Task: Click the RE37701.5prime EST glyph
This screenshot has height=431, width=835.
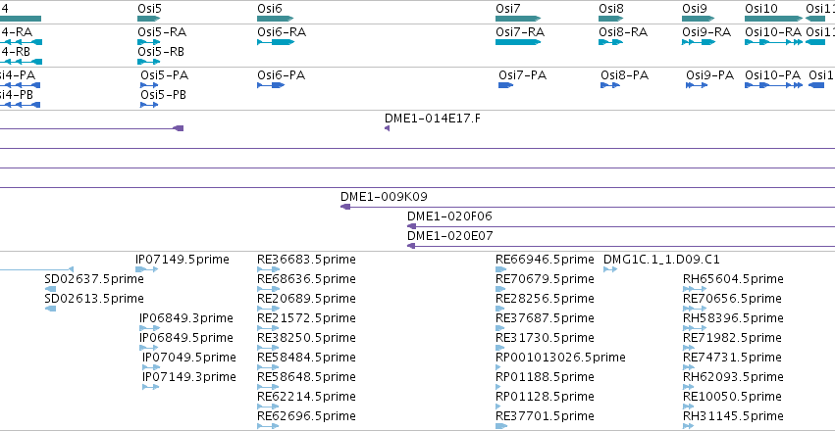Action: (501, 426)
